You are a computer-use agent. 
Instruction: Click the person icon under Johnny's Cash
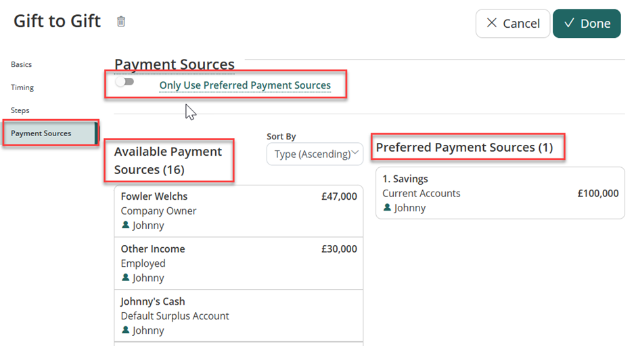click(x=125, y=330)
